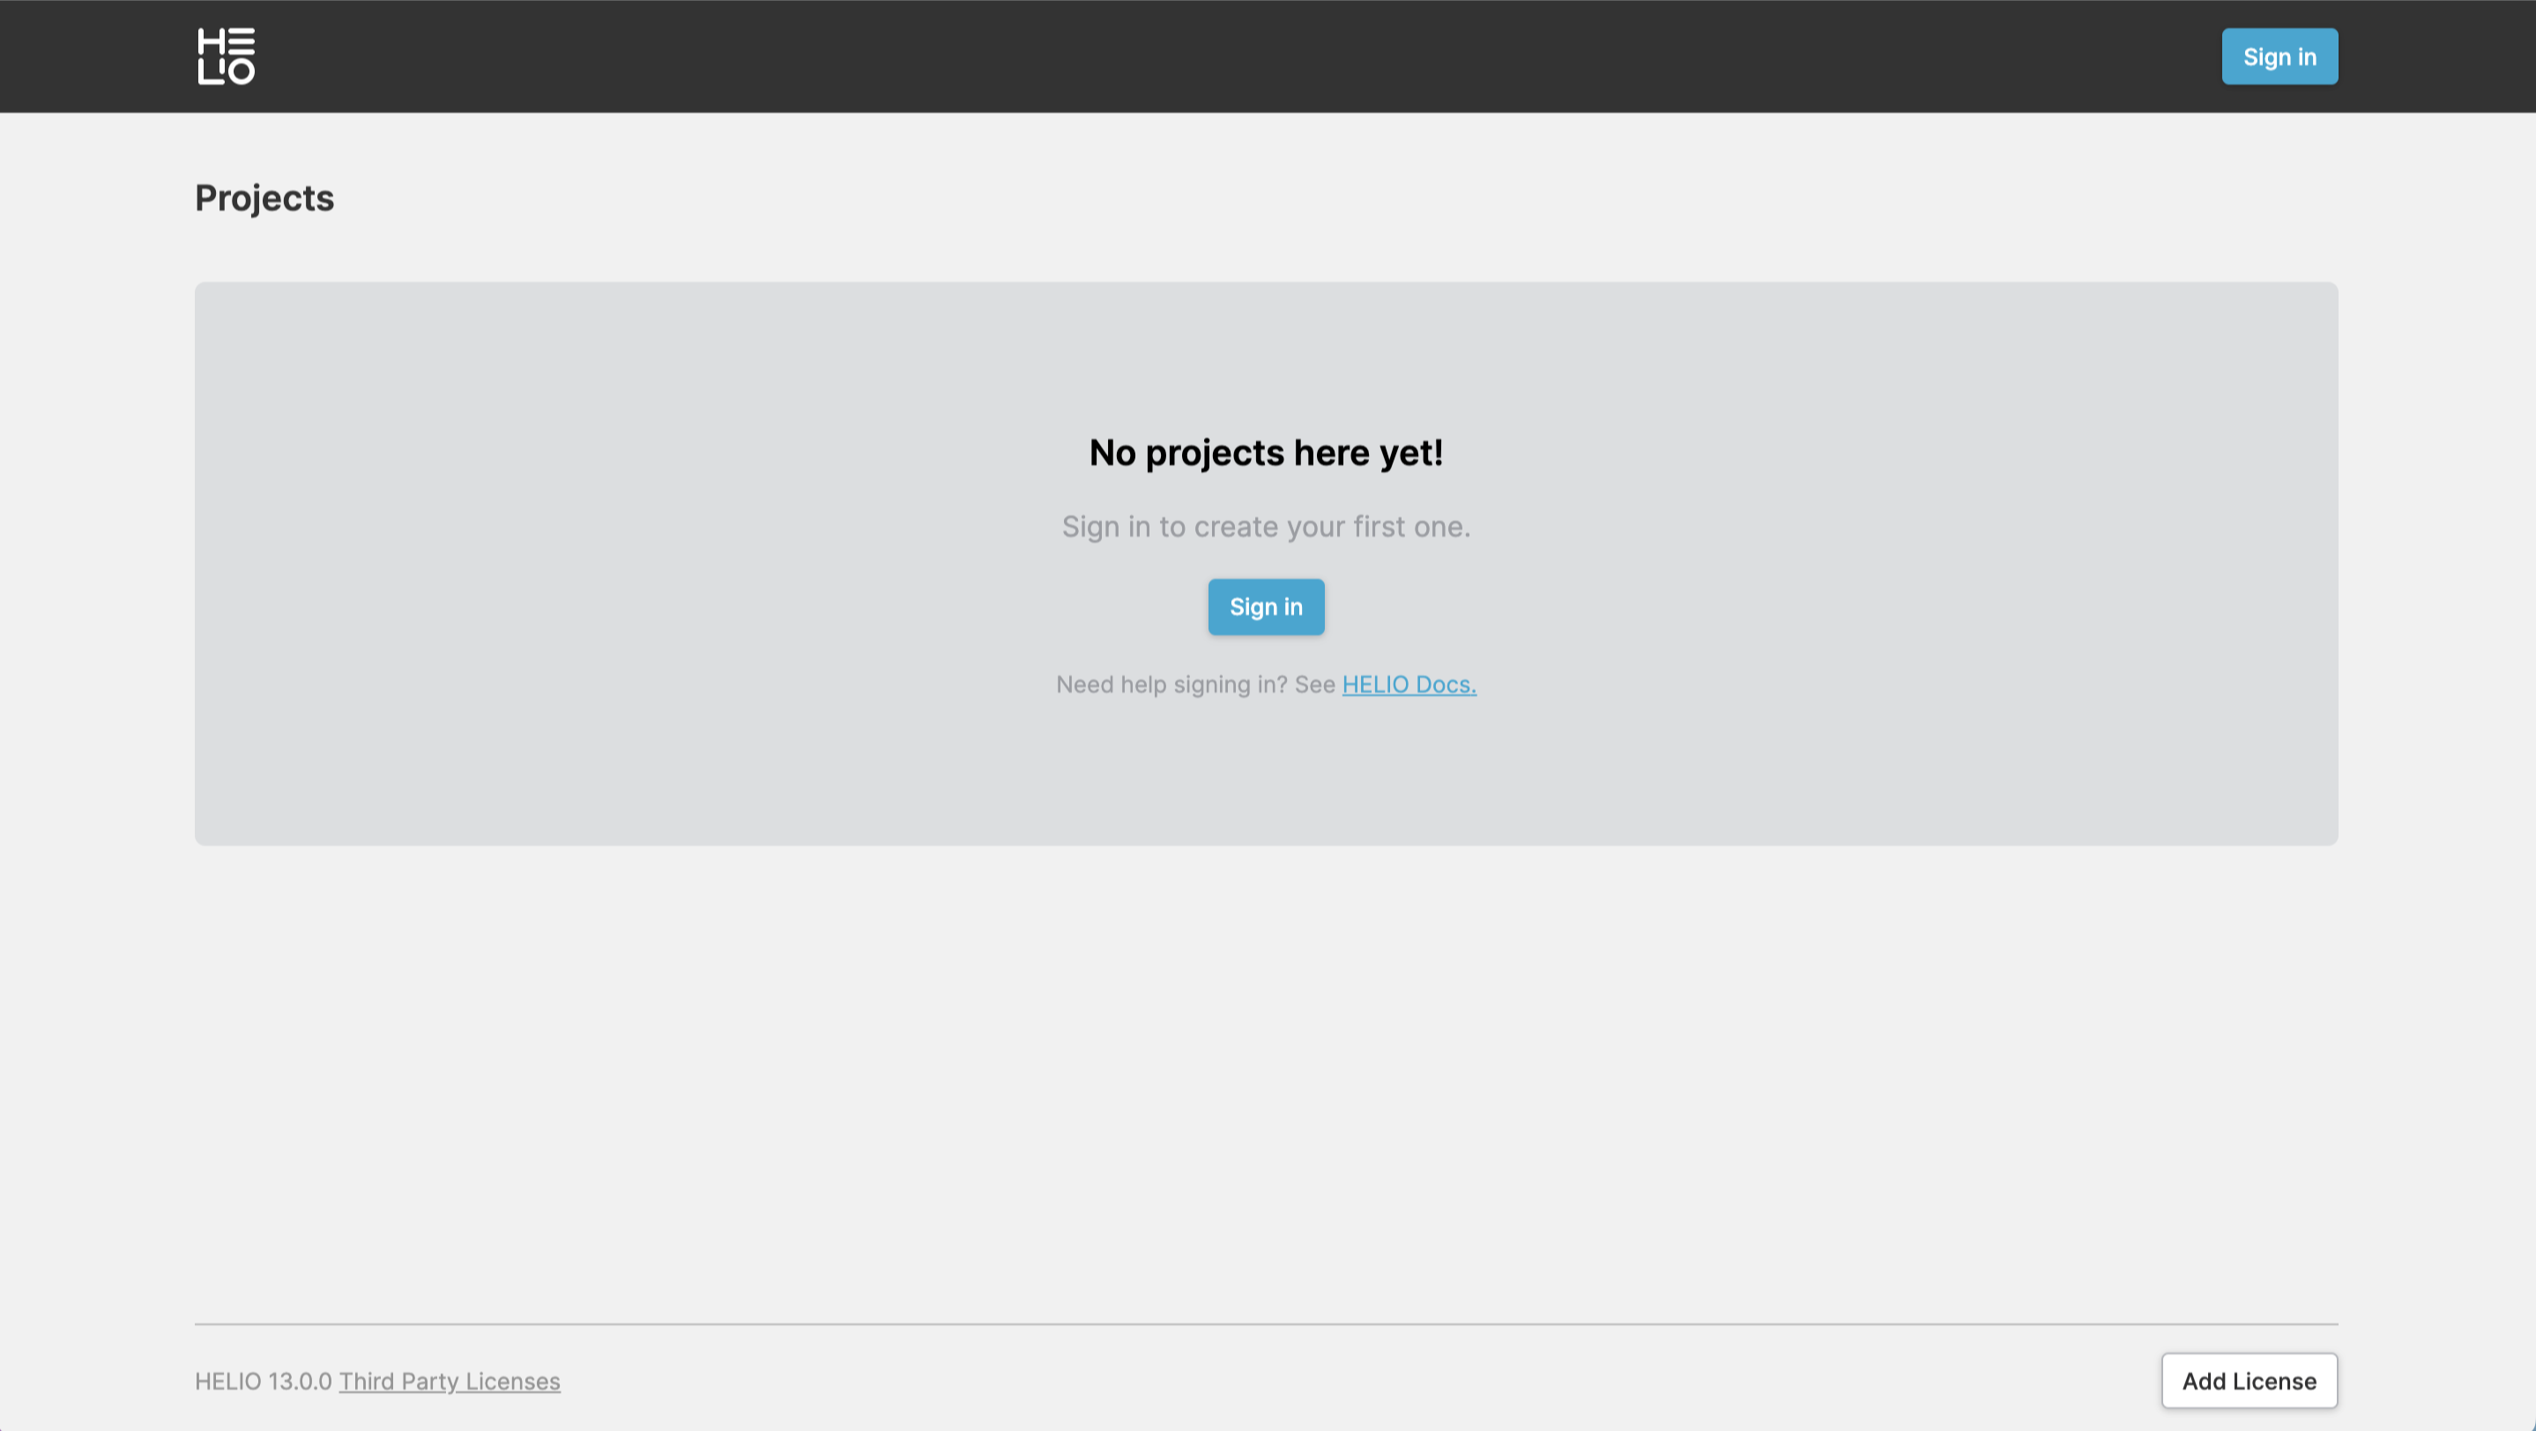View licenses via footer Third Party Licenses

click(x=449, y=1381)
